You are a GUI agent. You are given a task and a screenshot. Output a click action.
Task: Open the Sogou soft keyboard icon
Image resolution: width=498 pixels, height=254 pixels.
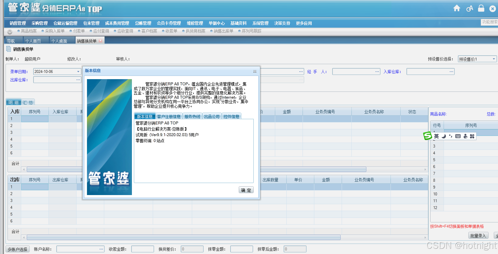(x=458, y=136)
